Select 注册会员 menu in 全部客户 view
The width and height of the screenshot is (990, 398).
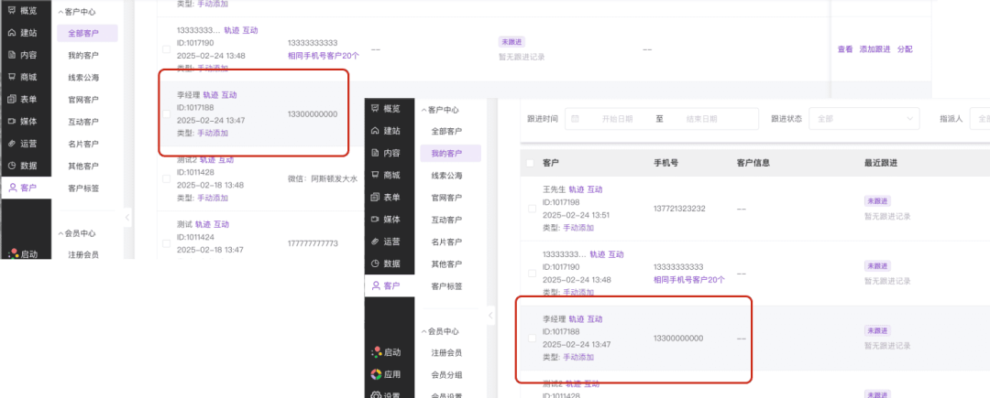click(x=83, y=255)
